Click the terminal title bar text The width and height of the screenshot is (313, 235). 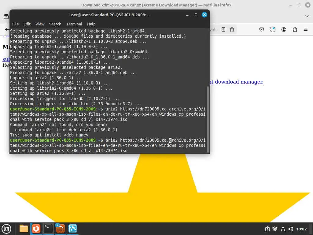tap(109, 15)
